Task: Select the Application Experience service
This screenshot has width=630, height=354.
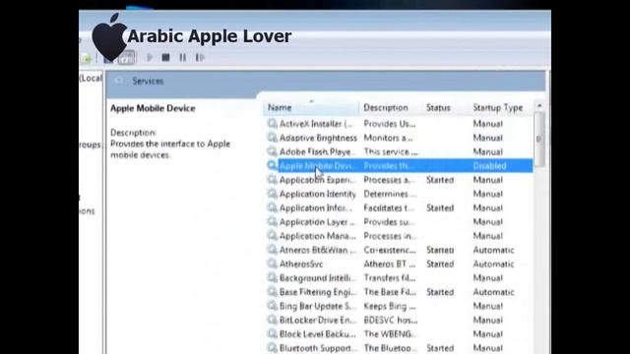Action: click(x=399, y=180)
